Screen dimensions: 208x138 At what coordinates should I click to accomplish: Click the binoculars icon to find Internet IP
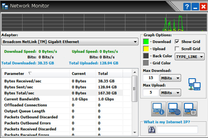tap(152, 129)
